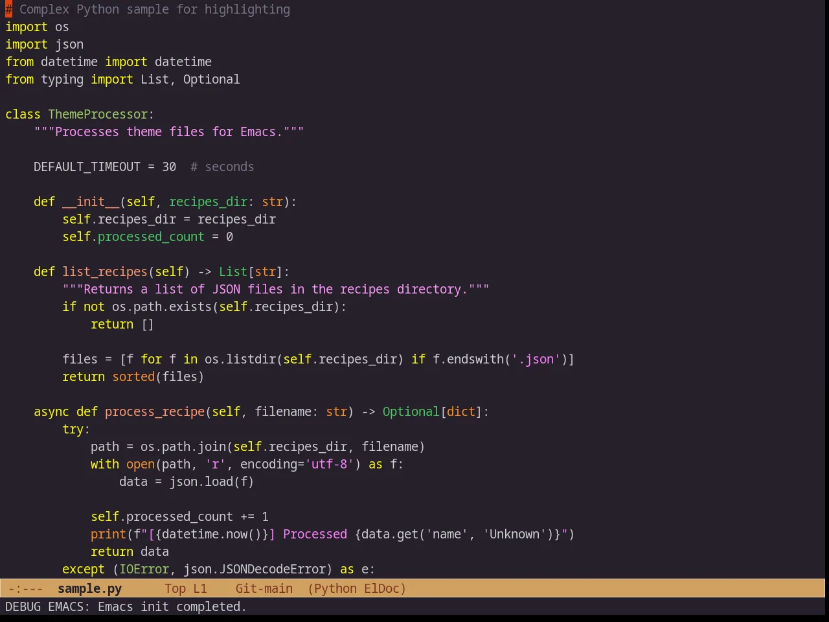The width and height of the screenshot is (829, 622).
Task: Click the DEFAULT_TIMEOUT constant
Action: coord(87,167)
